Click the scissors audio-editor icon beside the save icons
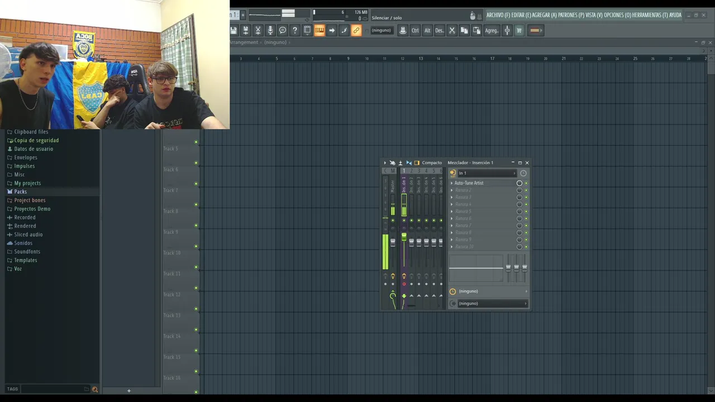Viewport: 715px width, 402px height. (258, 31)
